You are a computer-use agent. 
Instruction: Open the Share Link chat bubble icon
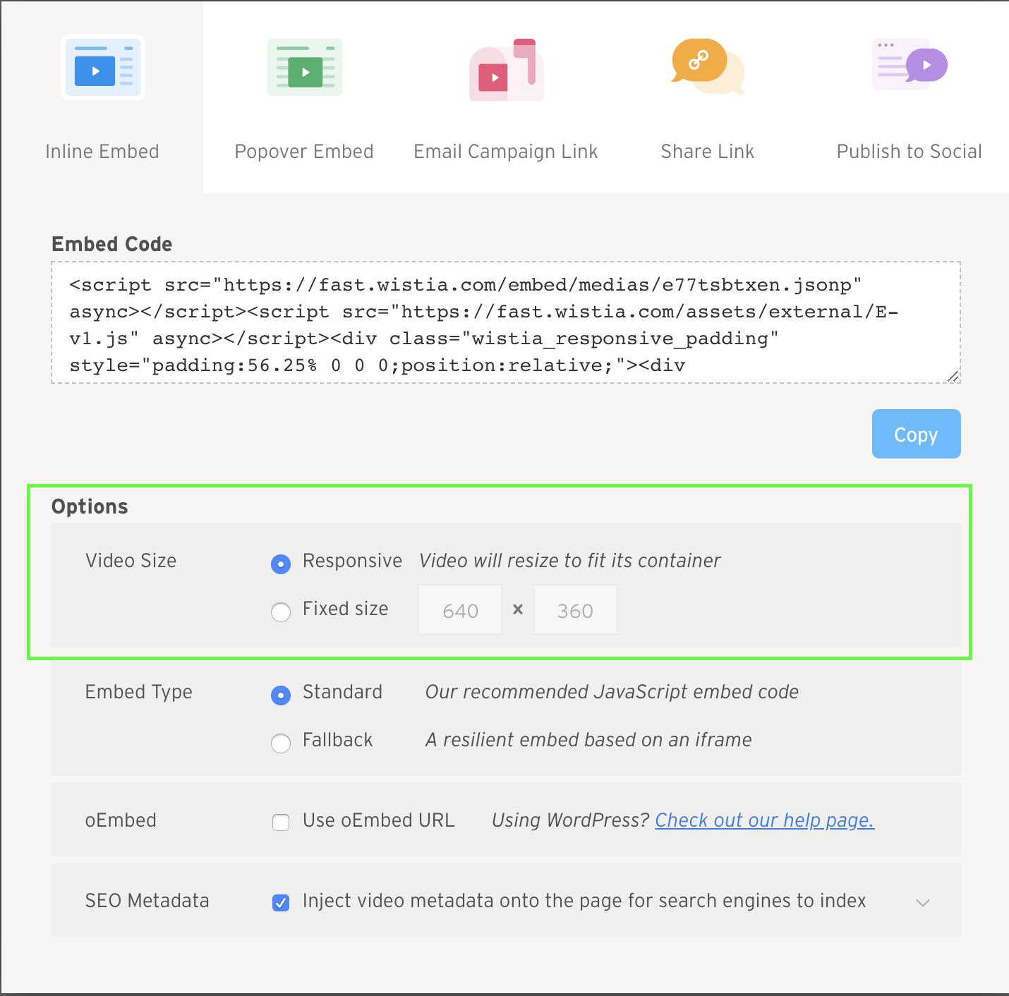pyautogui.click(x=708, y=67)
